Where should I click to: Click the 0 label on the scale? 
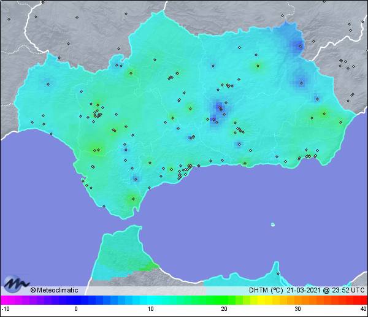(76, 309)
